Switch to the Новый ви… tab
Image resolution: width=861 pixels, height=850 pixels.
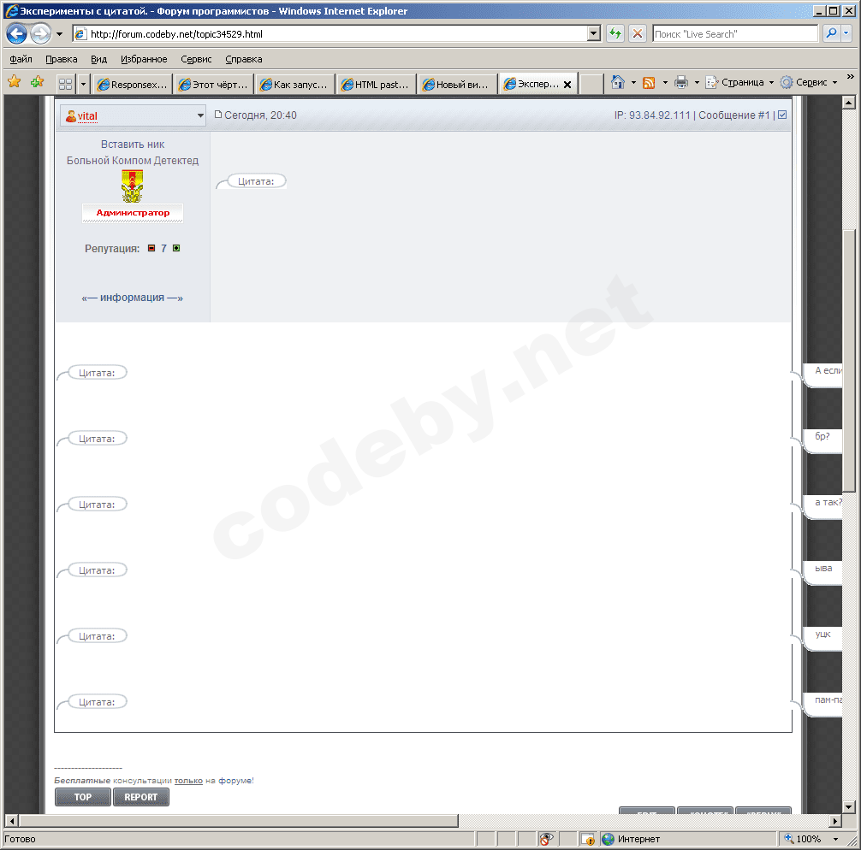click(457, 85)
